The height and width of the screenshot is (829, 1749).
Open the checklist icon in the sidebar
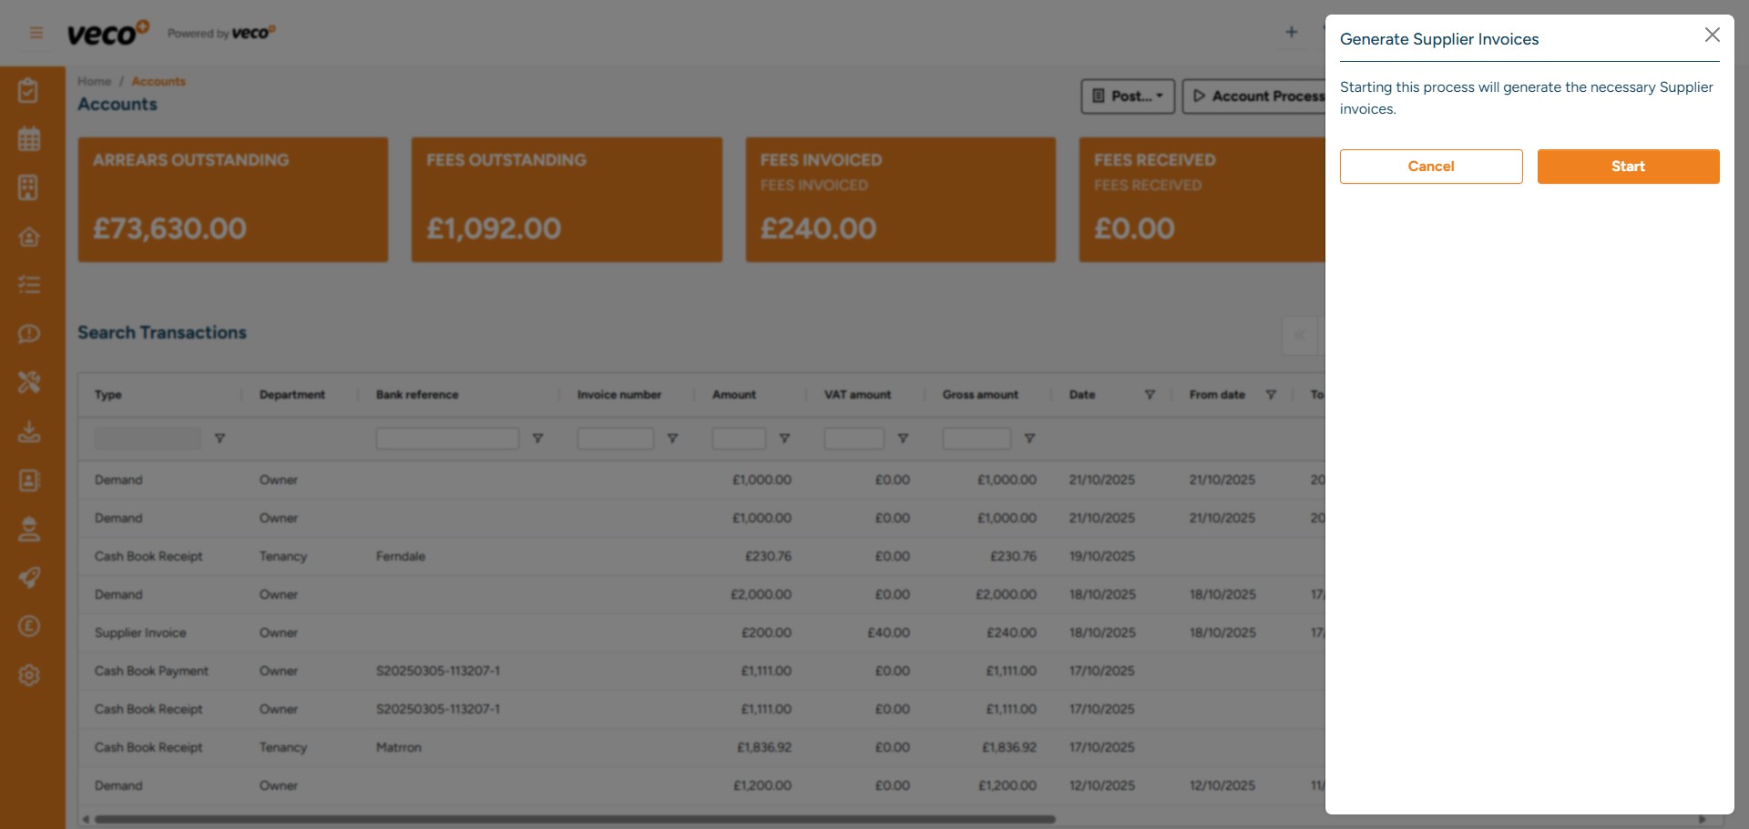pos(30,284)
